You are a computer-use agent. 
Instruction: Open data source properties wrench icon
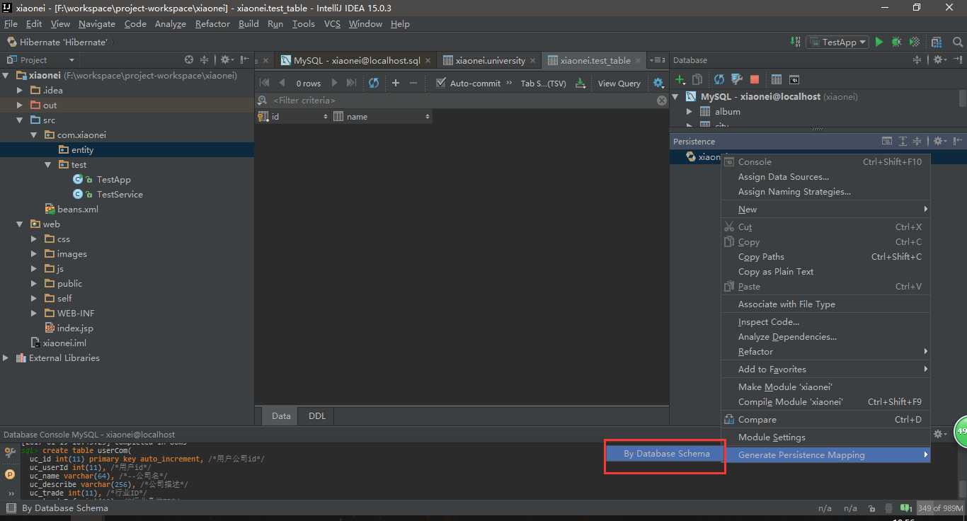tap(736, 79)
